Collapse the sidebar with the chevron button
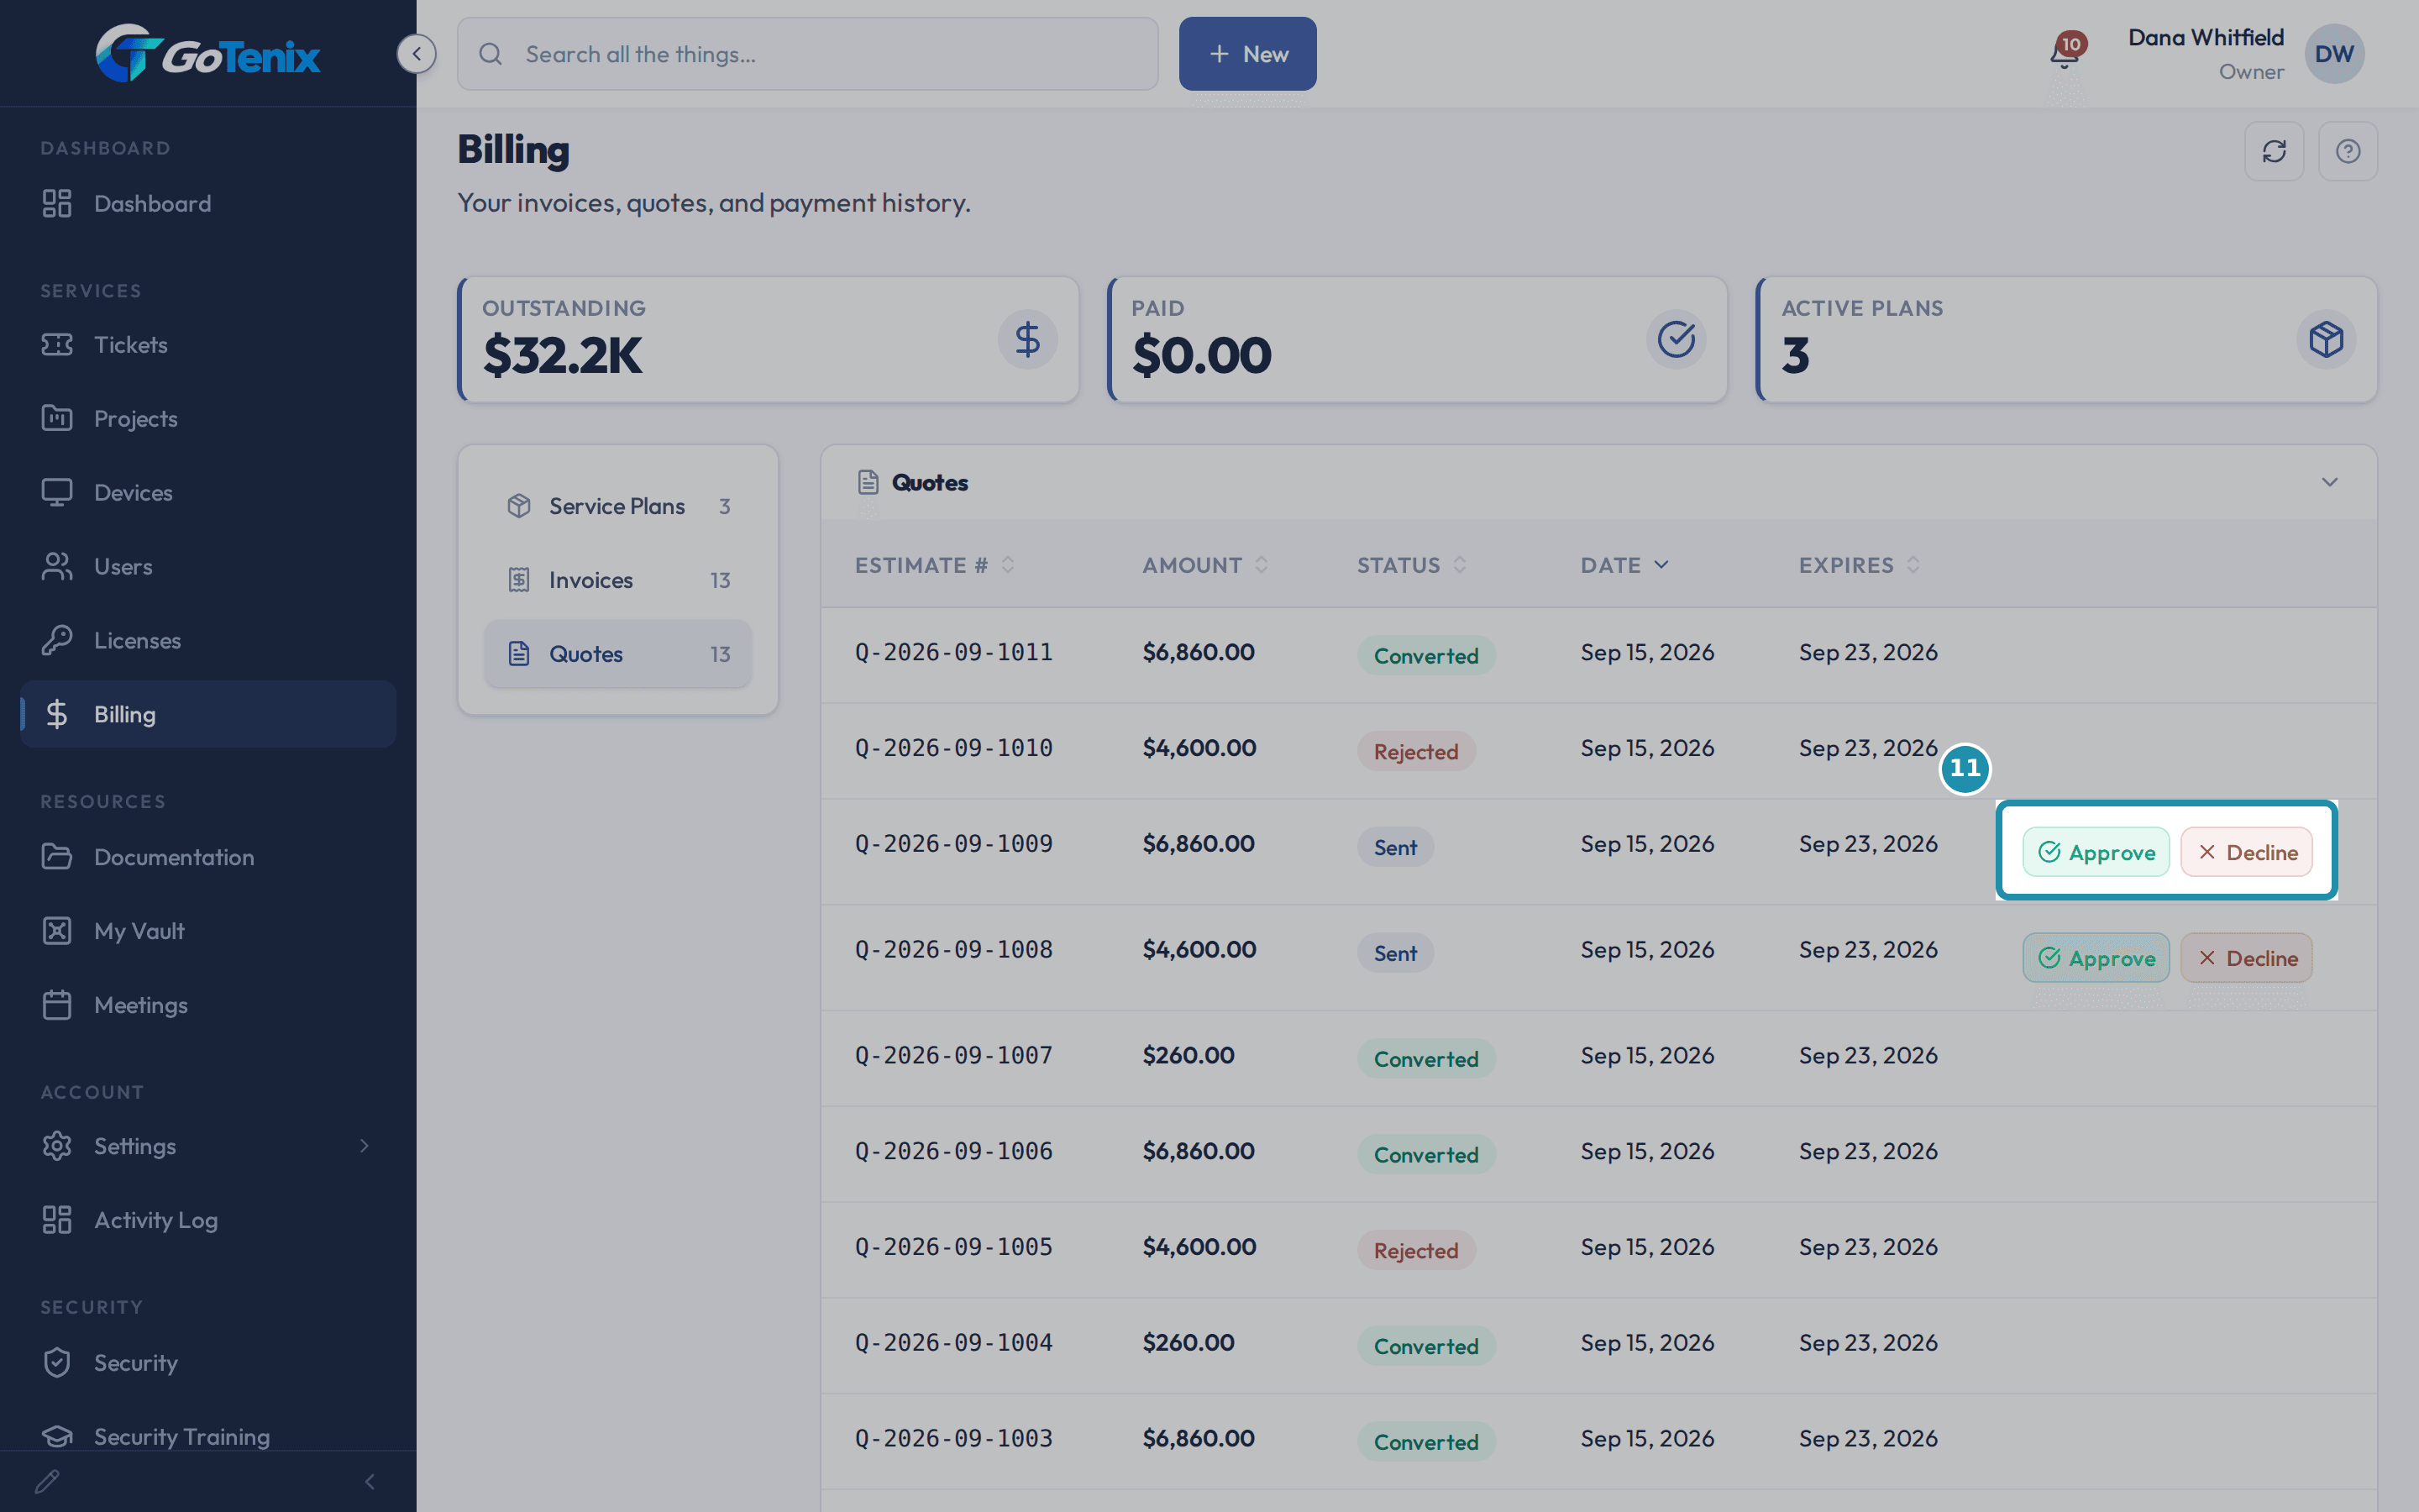The image size is (2419, 1512). (x=416, y=54)
